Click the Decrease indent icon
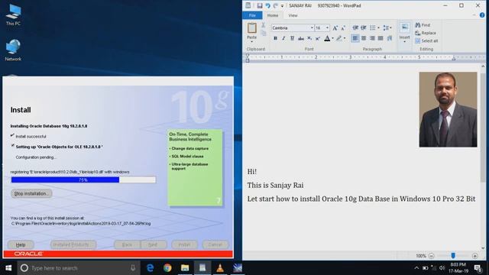The image size is (489, 275). (355, 27)
